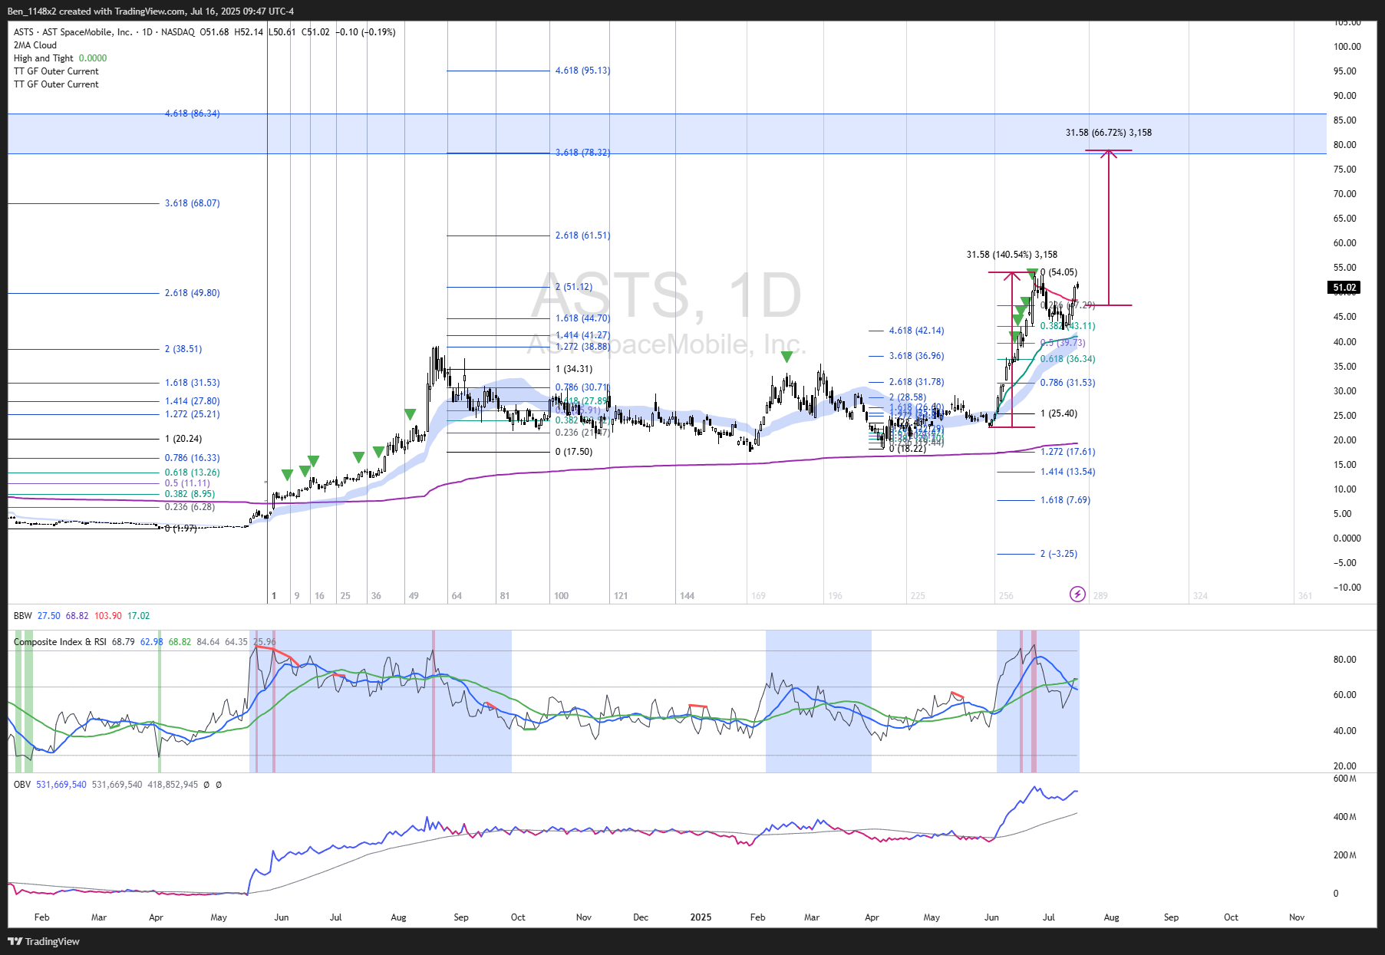Screen dimensions: 1385x955
Task: Click the High and Tight value 0.0000
Action: coord(93,58)
